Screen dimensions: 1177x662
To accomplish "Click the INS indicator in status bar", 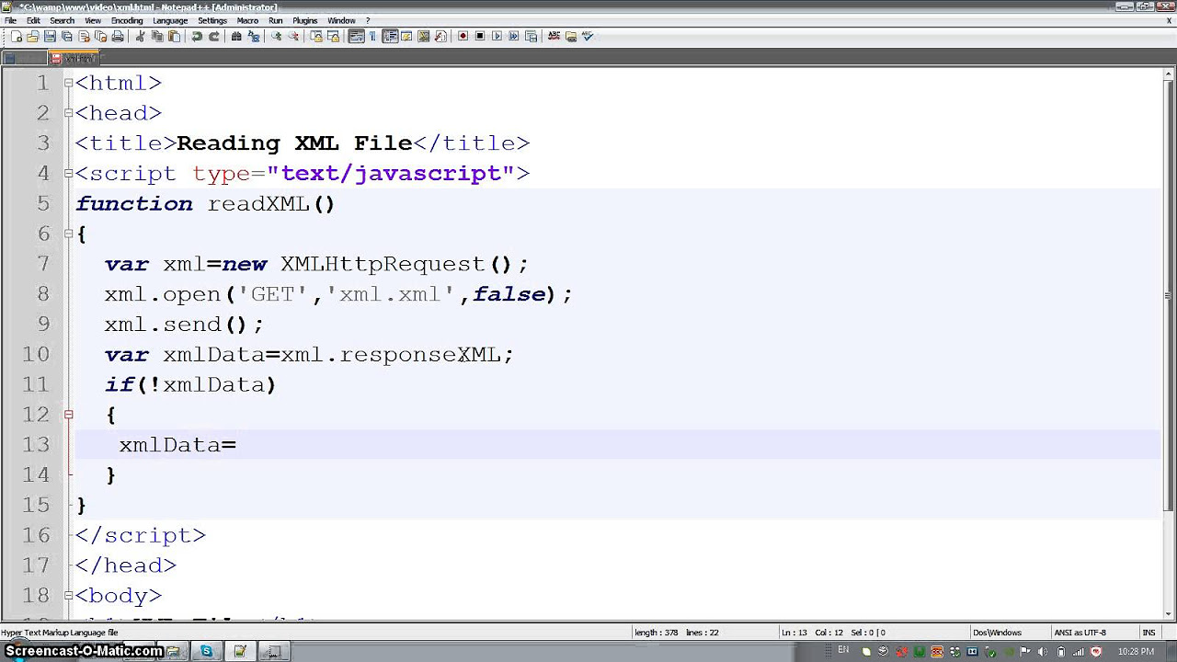I will point(1148,633).
